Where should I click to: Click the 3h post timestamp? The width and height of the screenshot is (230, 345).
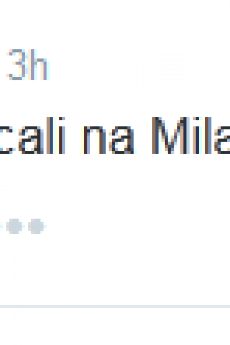point(28,65)
